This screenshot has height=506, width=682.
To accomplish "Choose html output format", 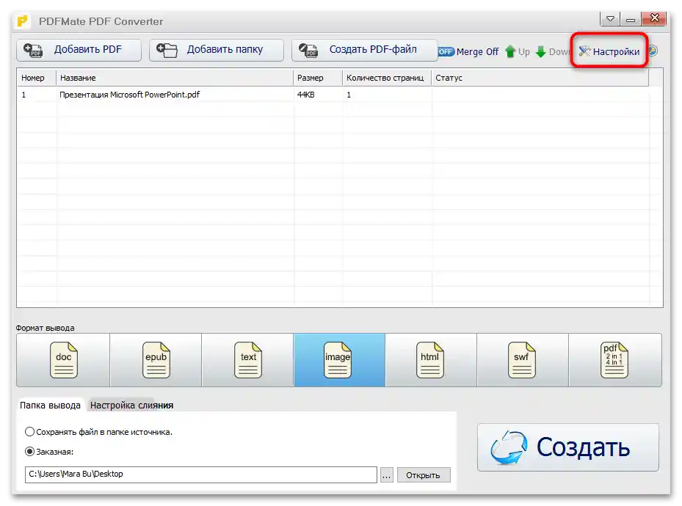I will (x=431, y=360).
